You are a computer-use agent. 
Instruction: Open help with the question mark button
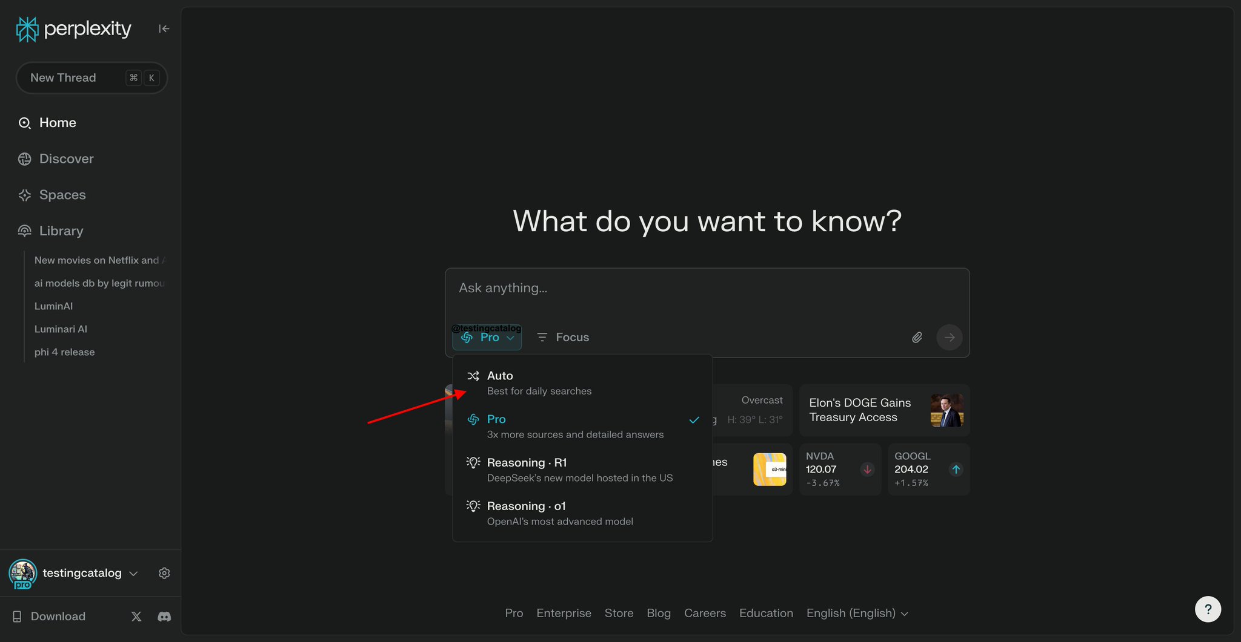coord(1208,609)
